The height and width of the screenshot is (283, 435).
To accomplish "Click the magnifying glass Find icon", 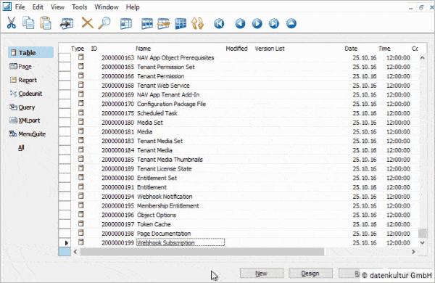I will 104,23.
